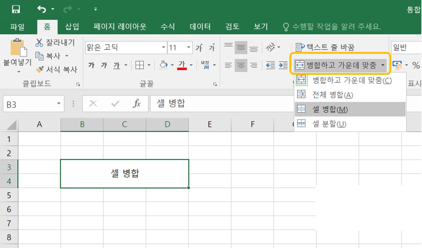Toggle underline formatting
Image resolution: width=422 pixels, height=248 pixels.
[x=116, y=65]
